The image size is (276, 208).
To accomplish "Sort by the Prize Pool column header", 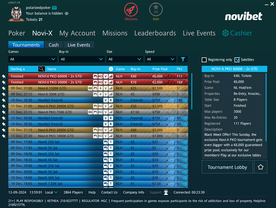I will [x=160, y=69].
